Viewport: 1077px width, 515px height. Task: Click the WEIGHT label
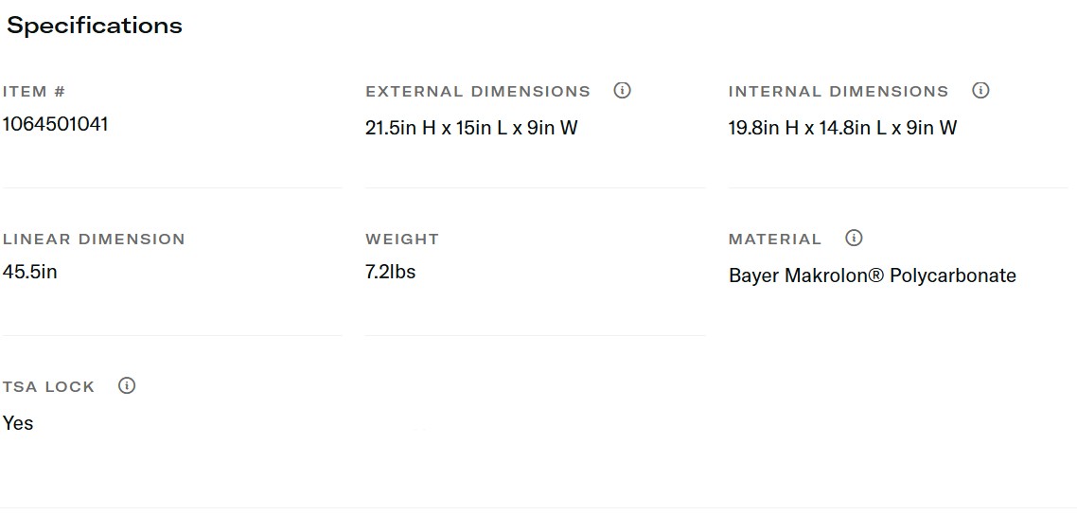[402, 240]
